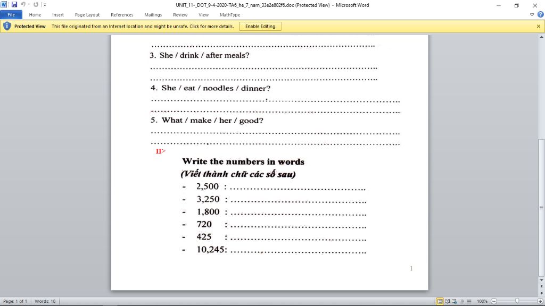Switch to the Insert tab
Image resolution: width=545 pixels, height=306 pixels.
point(58,15)
